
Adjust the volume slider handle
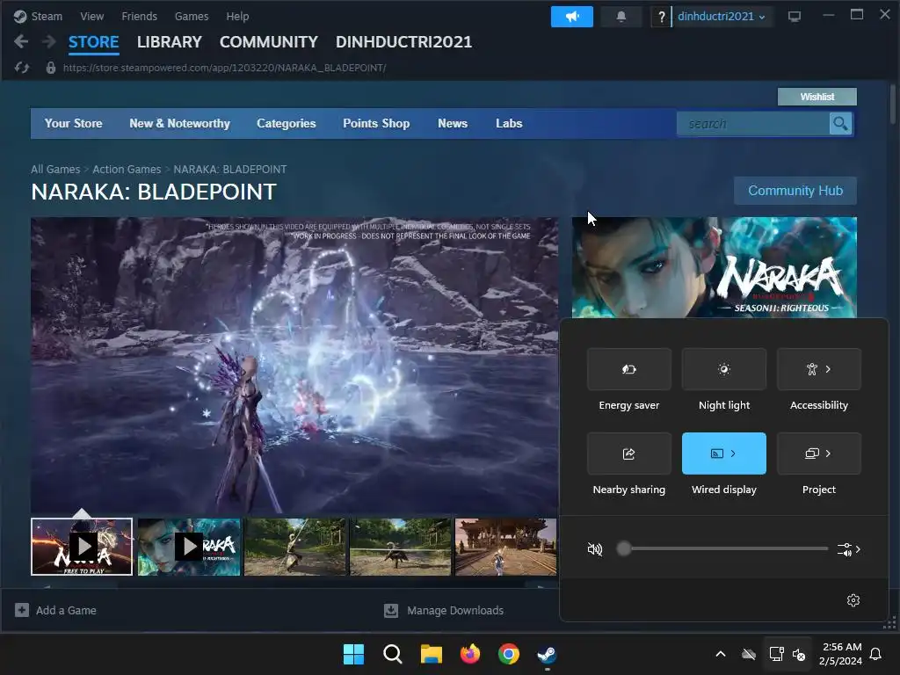click(x=624, y=548)
